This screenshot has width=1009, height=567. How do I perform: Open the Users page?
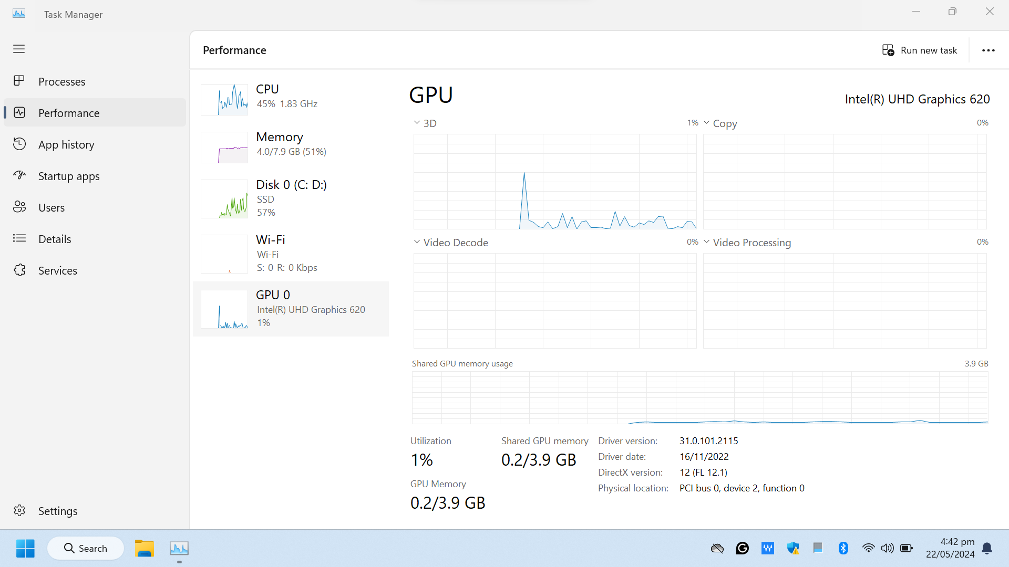pos(95,207)
